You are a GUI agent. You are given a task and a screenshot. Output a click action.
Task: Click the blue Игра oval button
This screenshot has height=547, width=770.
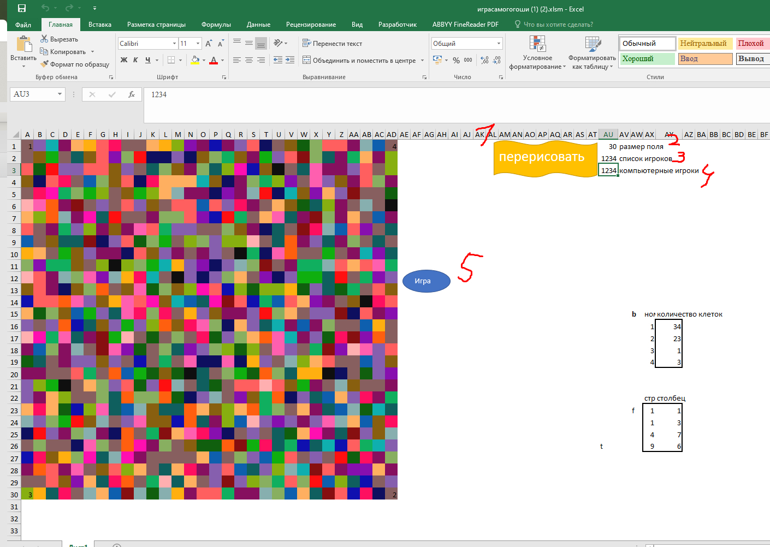[x=426, y=281]
